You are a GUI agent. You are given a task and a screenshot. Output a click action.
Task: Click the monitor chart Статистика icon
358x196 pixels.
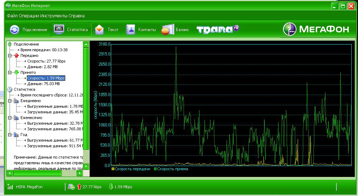pos(59,29)
